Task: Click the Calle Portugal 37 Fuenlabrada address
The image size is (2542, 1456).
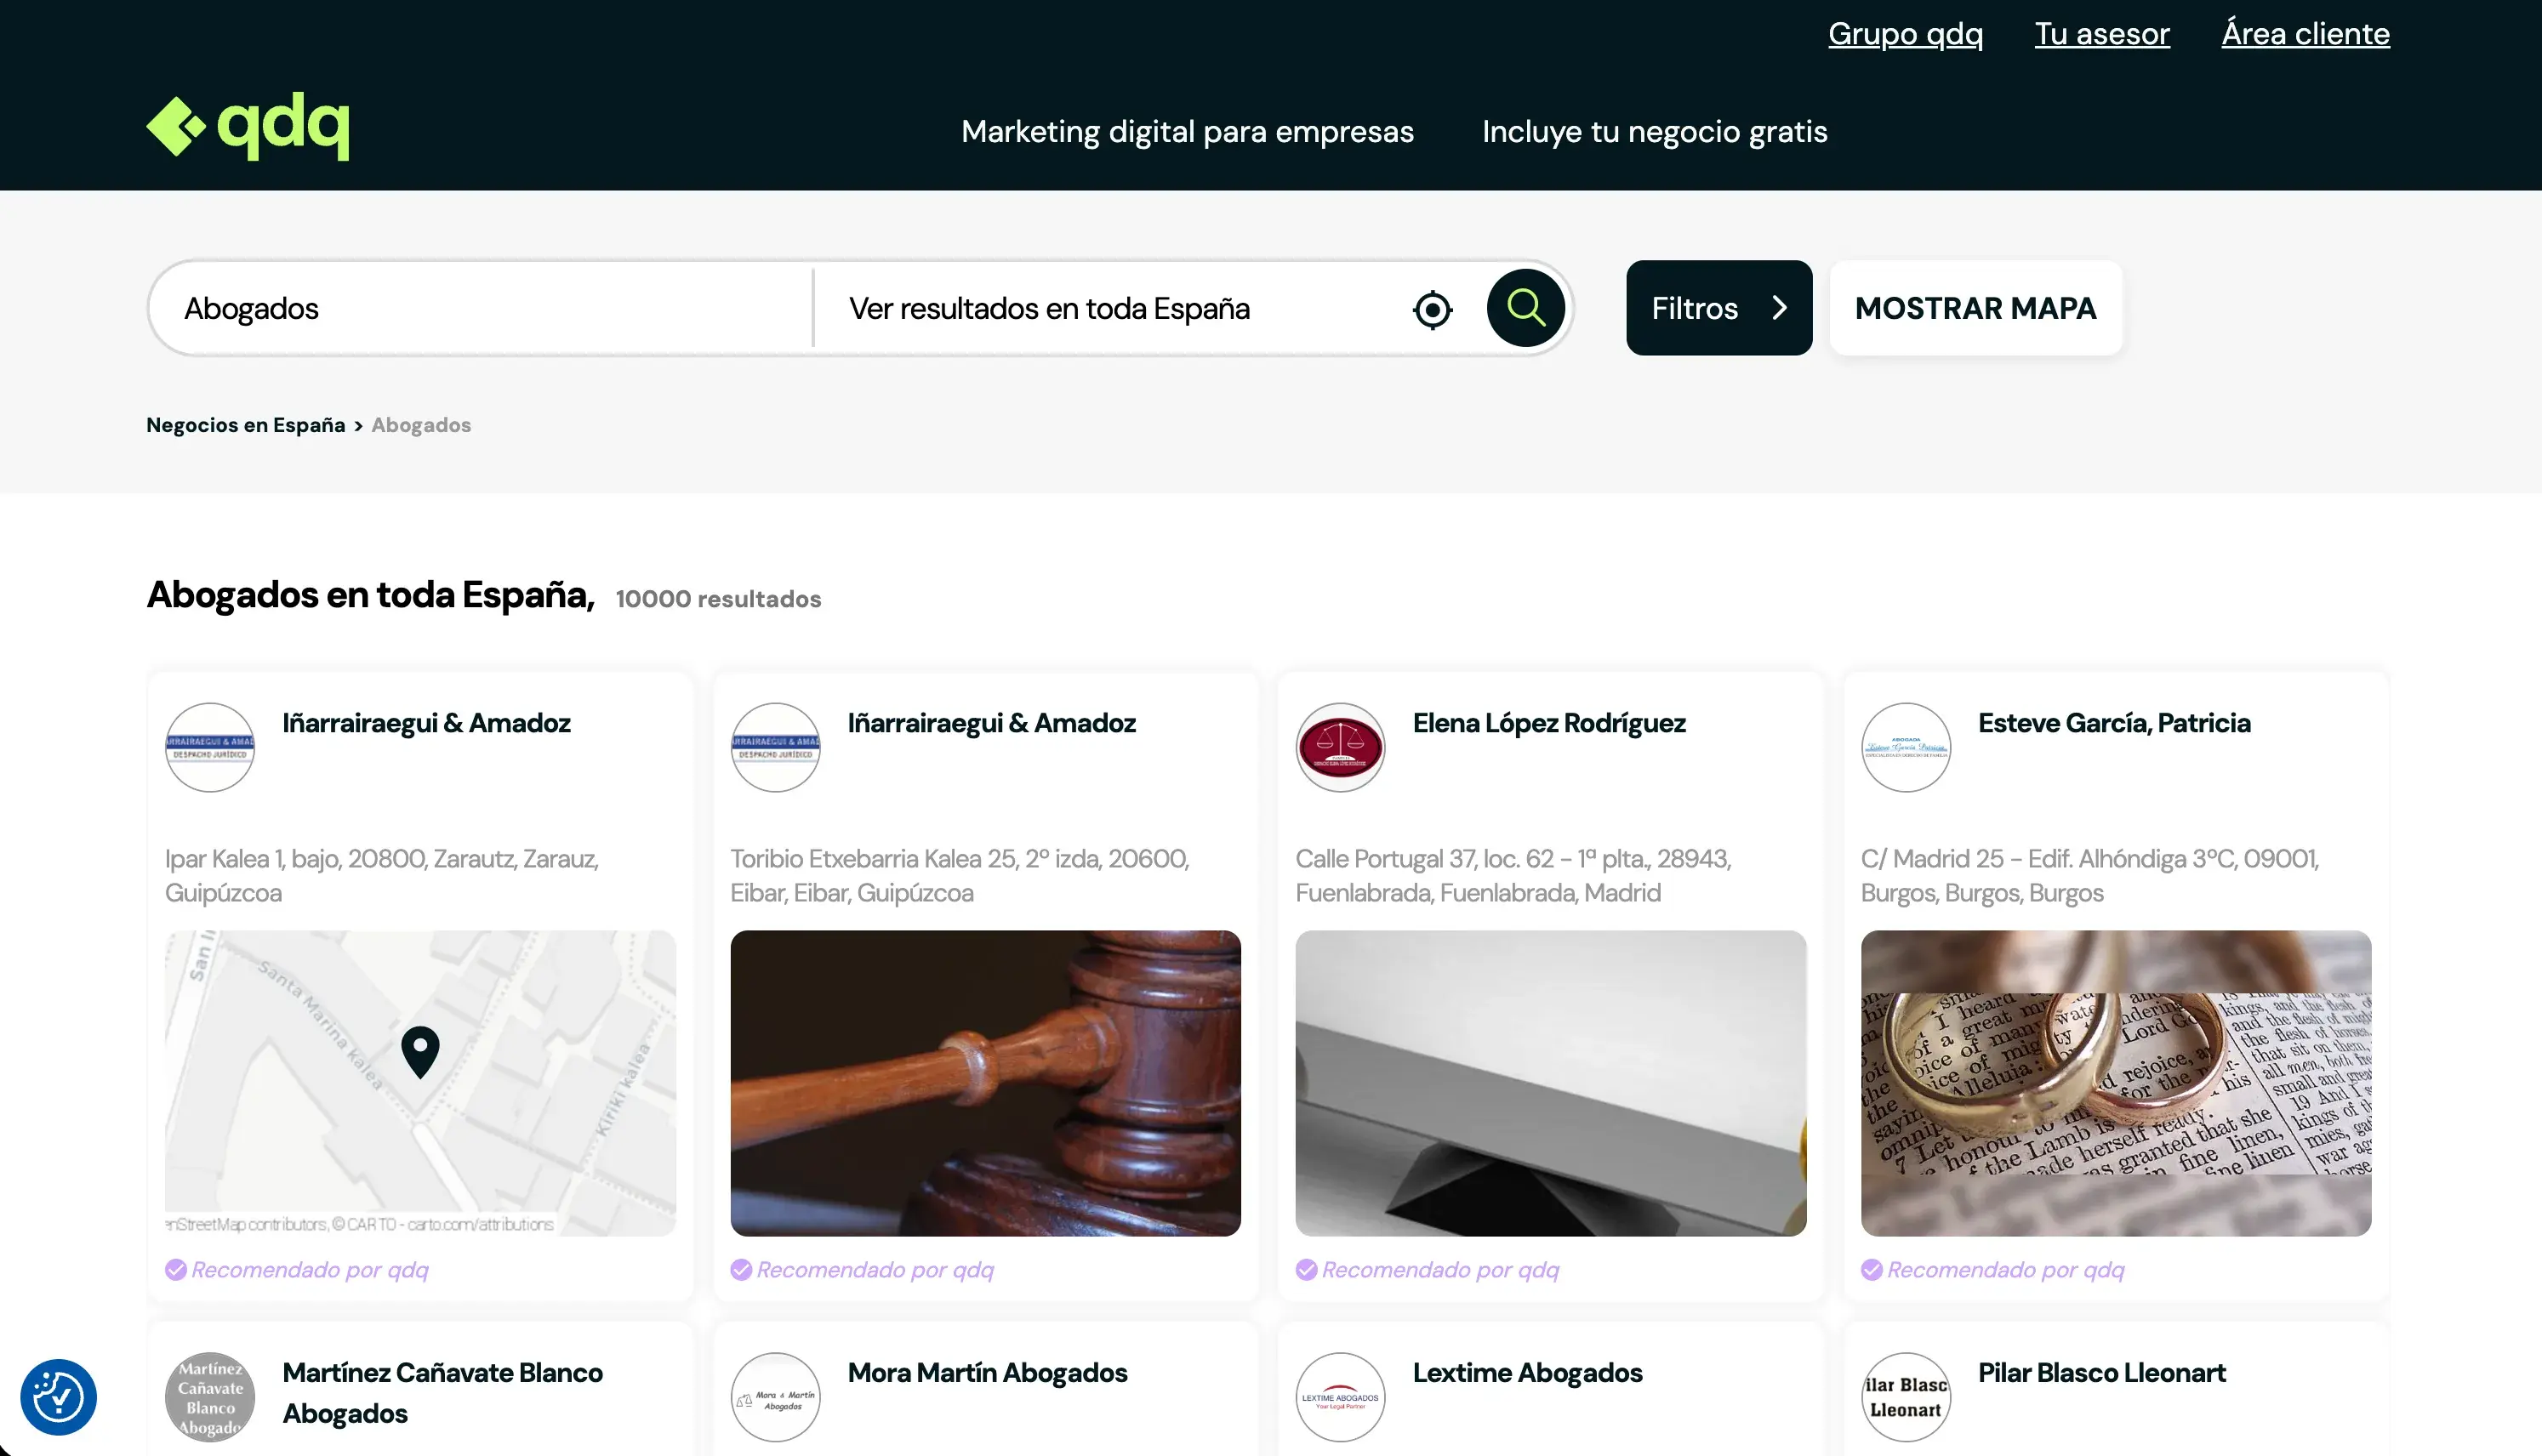Action: pos(1513,875)
